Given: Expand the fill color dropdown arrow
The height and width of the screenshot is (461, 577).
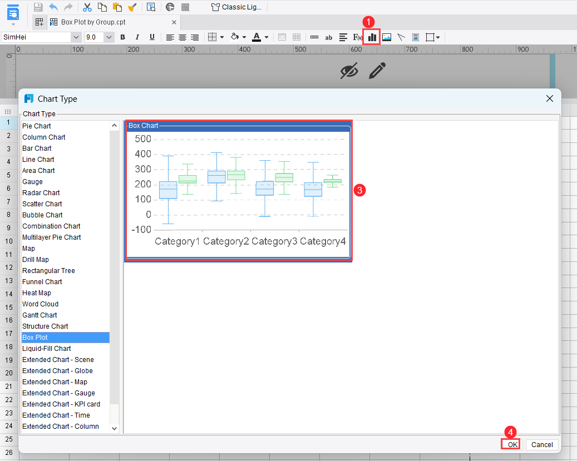Looking at the screenshot, I should 244,37.
